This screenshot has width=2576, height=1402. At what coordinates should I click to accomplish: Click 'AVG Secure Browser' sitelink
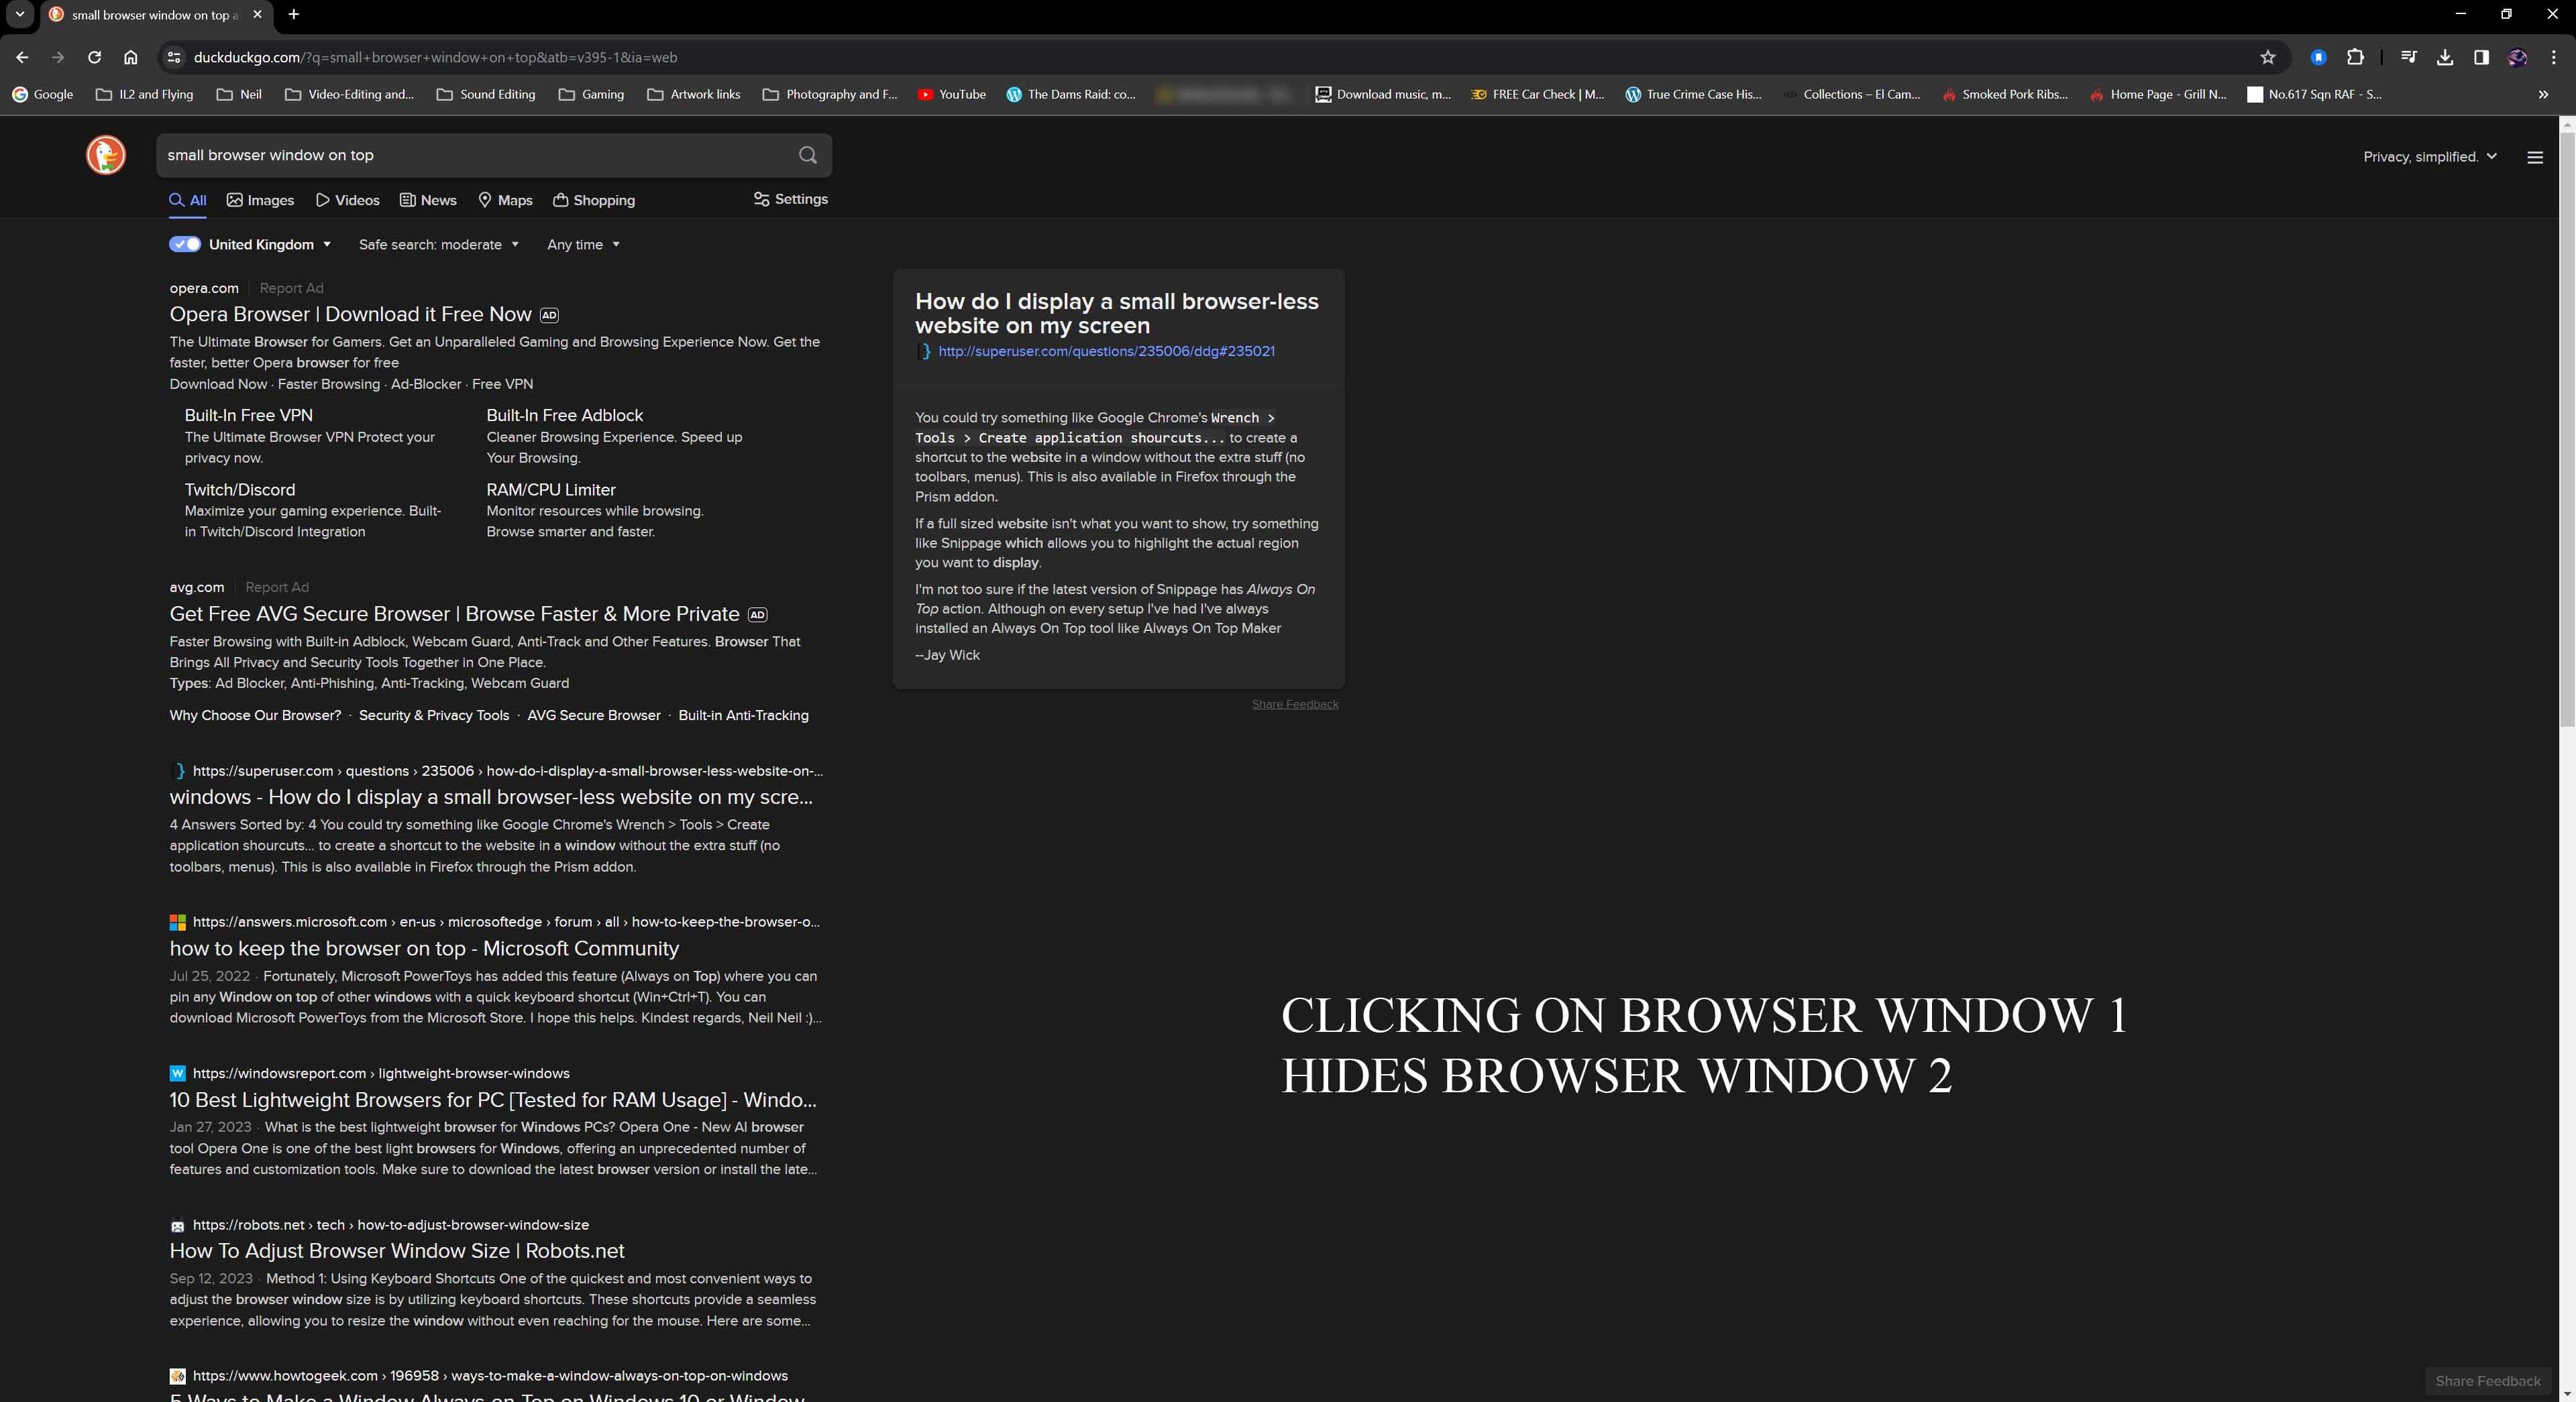click(x=593, y=715)
